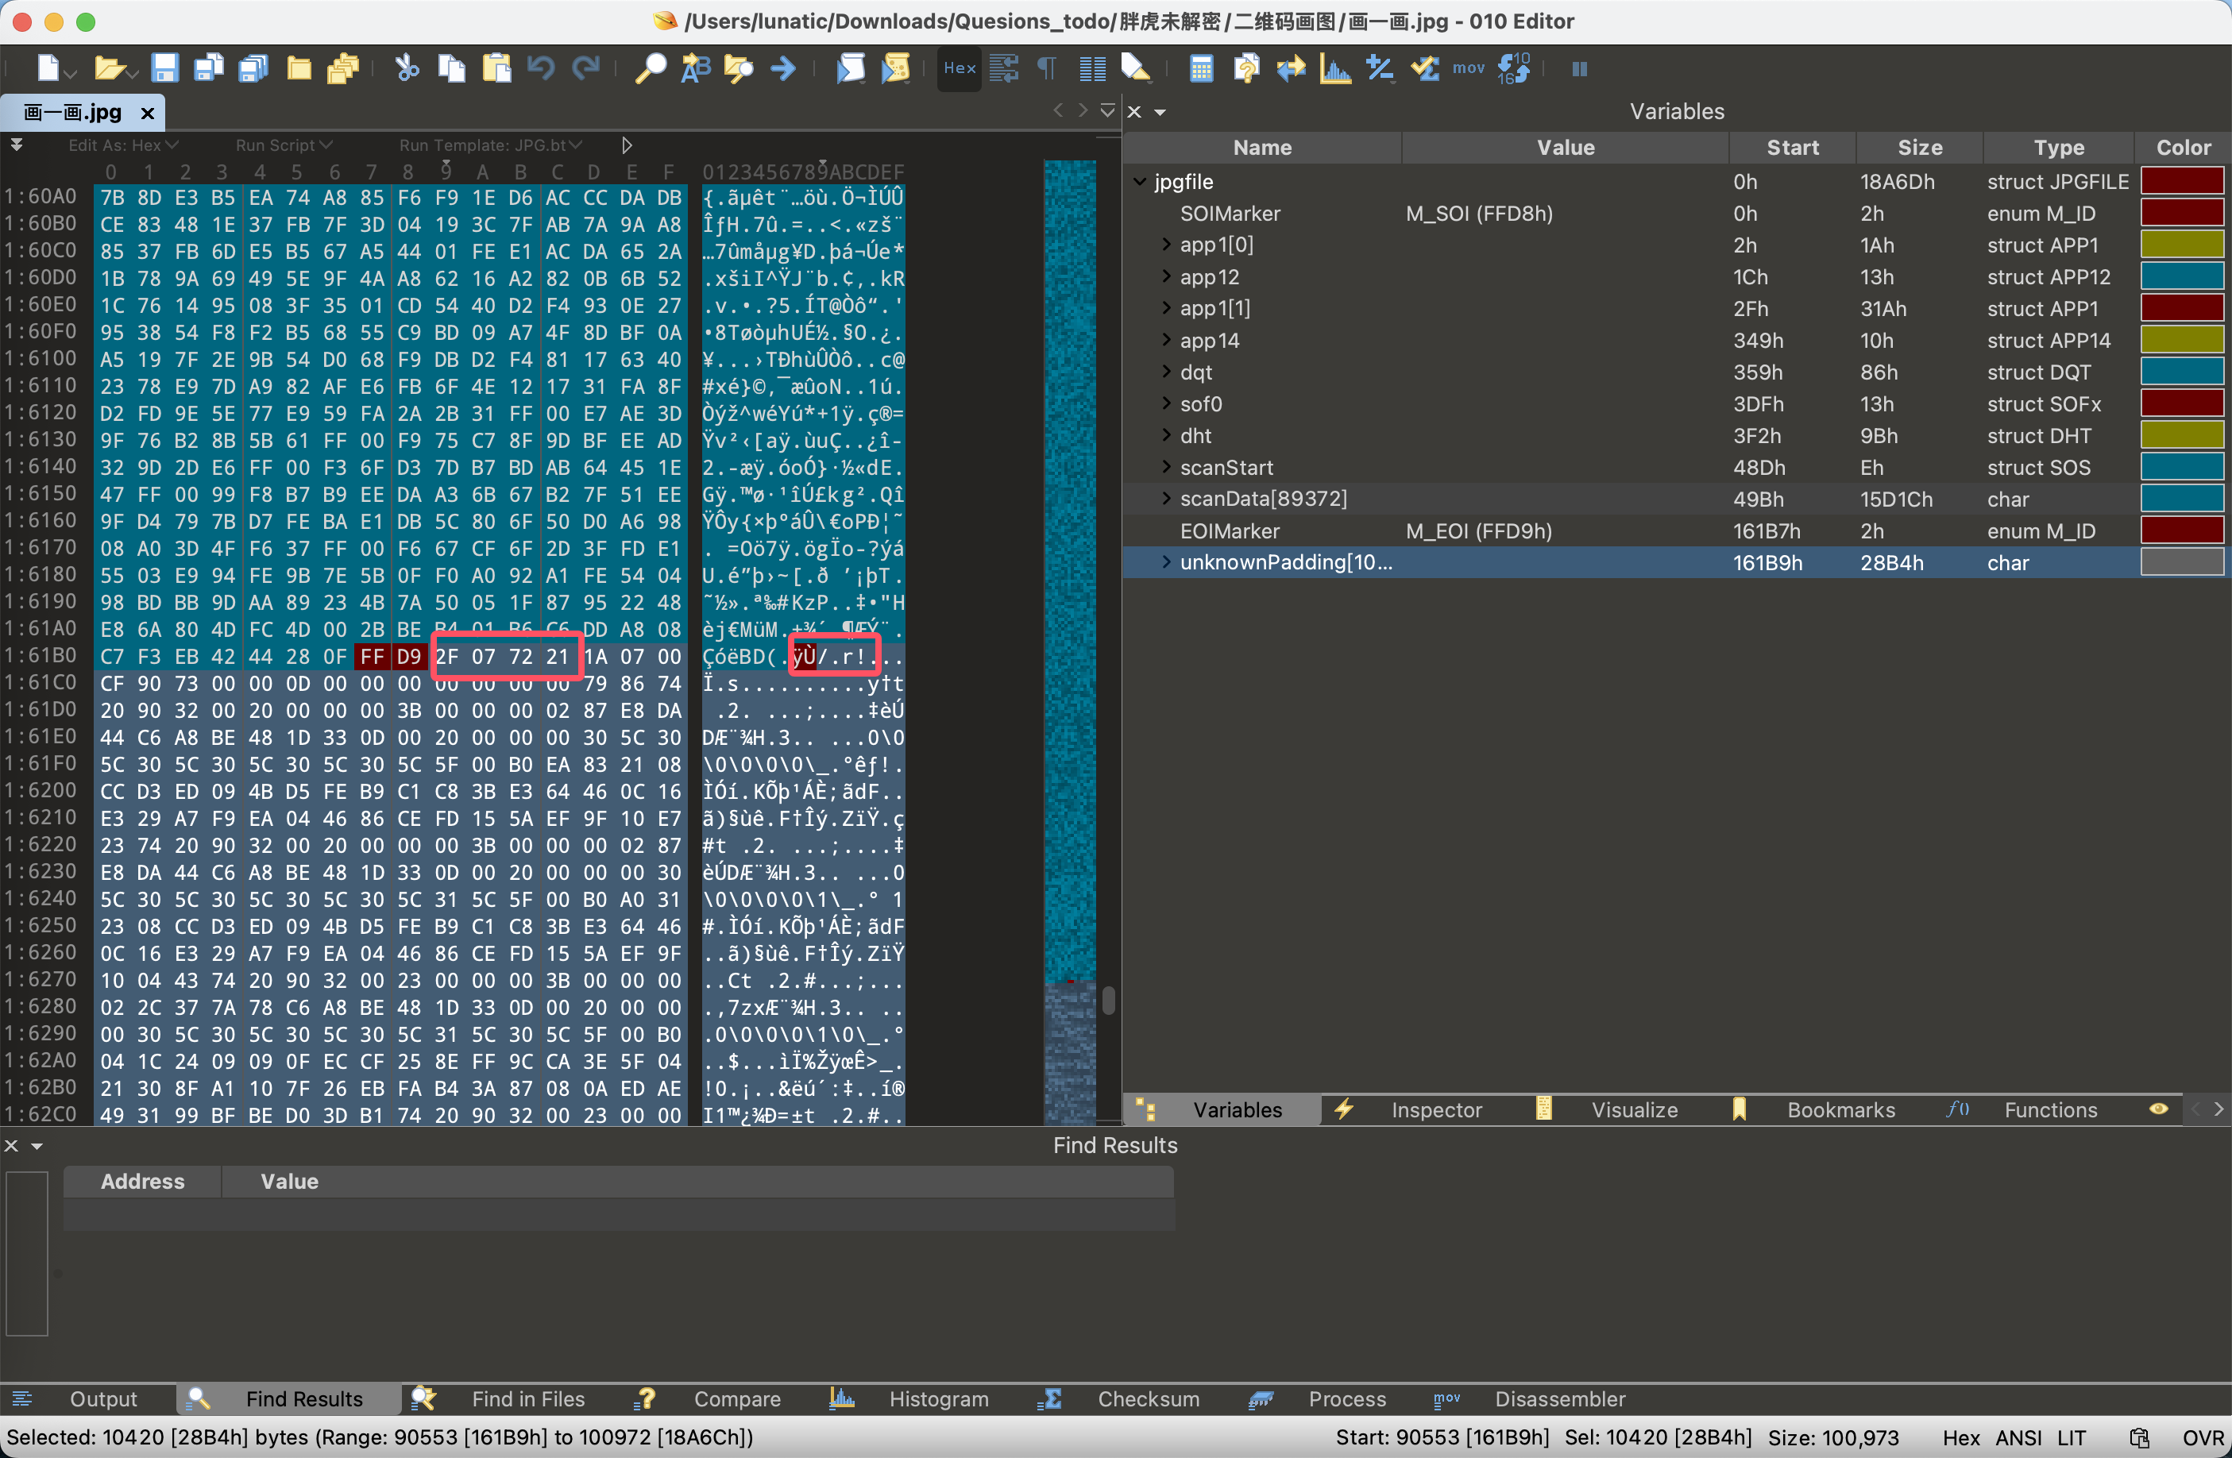2232x1458 pixels.
Task: Open Find in Files toolbar icon
Action: coord(739,68)
